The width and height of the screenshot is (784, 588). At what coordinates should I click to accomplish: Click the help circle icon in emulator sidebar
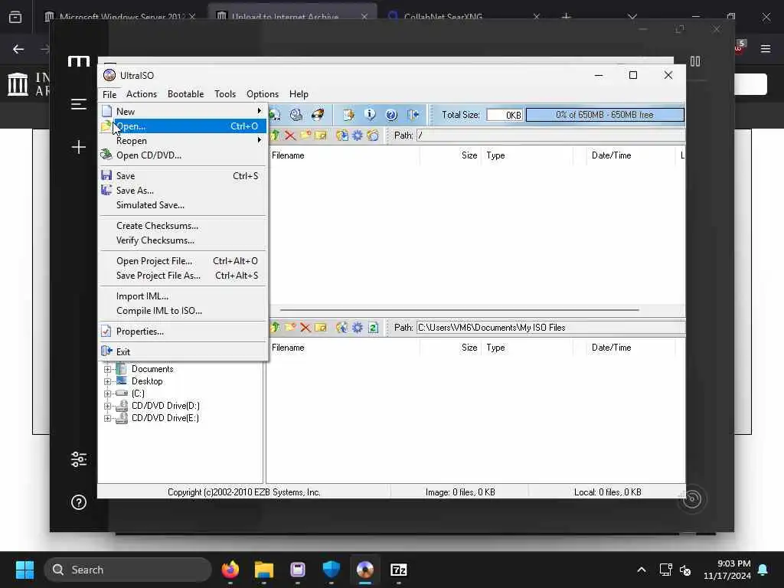point(79,502)
